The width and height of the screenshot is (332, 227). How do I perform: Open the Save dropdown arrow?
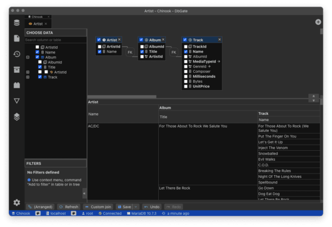pos(136,207)
